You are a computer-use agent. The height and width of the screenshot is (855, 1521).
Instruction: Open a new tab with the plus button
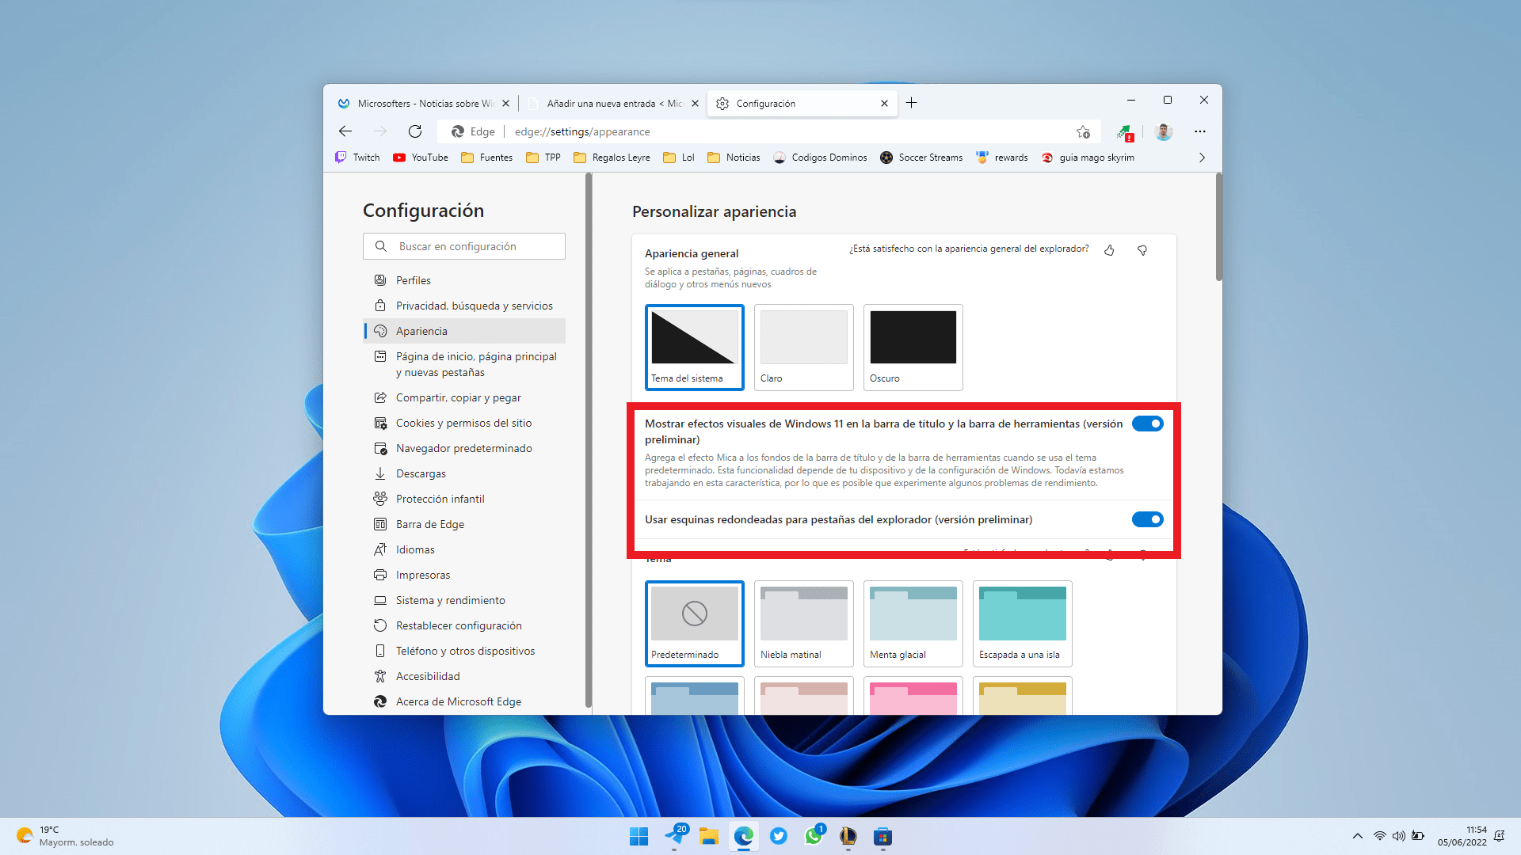click(x=912, y=103)
